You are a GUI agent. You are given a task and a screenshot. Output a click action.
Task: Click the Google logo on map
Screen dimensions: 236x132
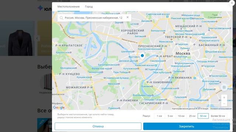(59, 107)
